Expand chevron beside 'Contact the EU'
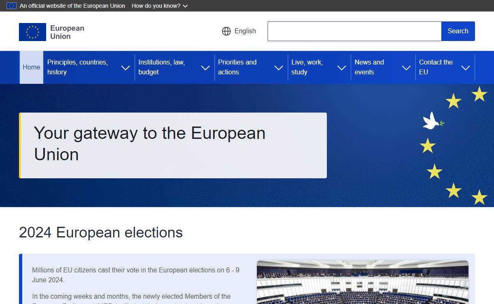Viewport: 494px width, 304px height. pyautogui.click(x=466, y=68)
